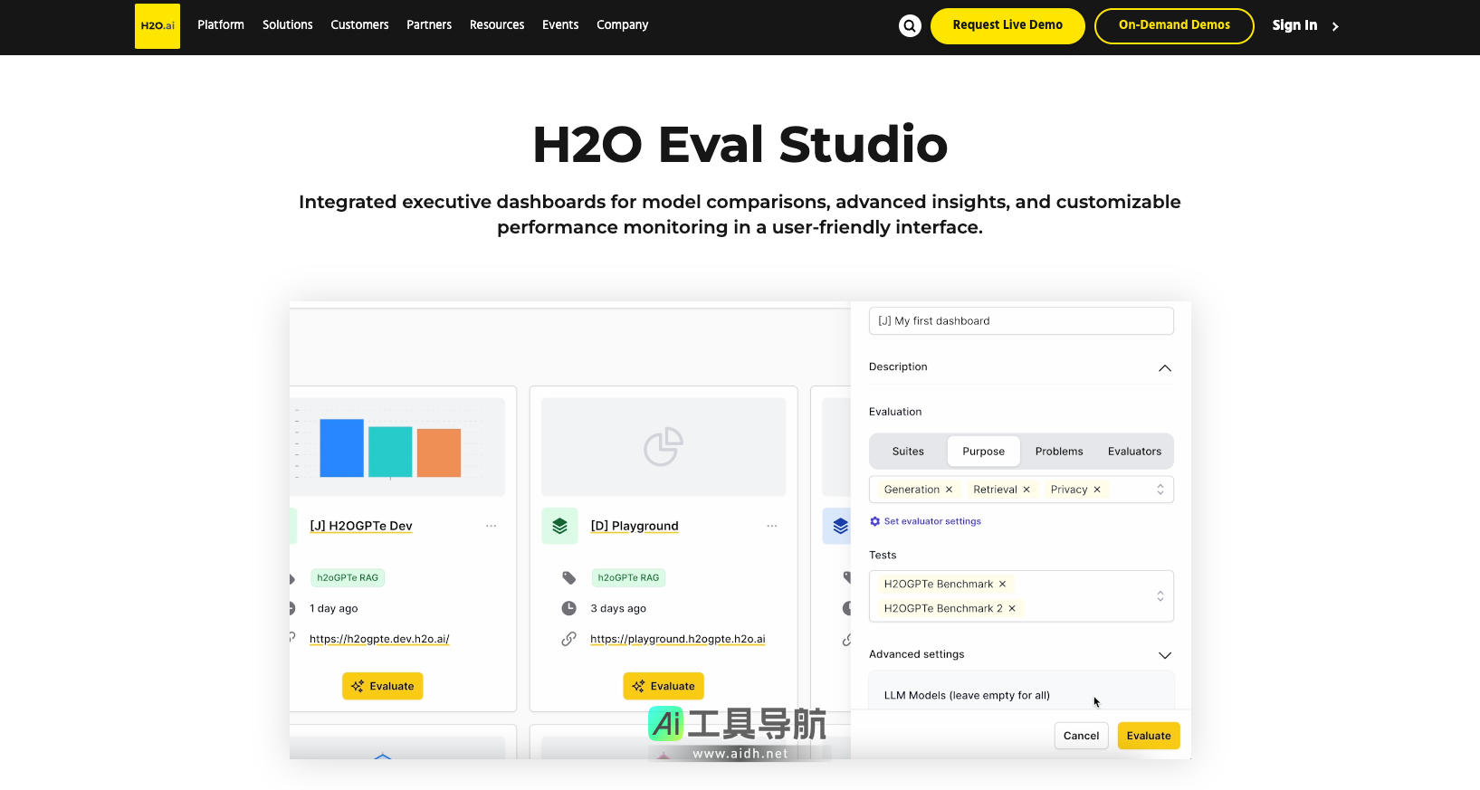Screen dimensions: 1480x790
Task: Click Cancel in the dashboard panel
Action: (x=1081, y=736)
